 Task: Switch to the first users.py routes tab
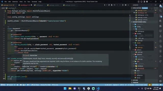[x=8, y=5]
